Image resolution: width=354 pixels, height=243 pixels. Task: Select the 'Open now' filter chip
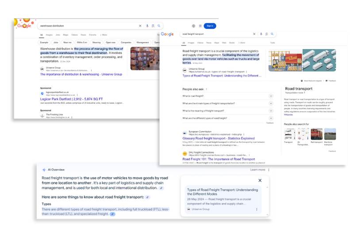tap(111, 42)
